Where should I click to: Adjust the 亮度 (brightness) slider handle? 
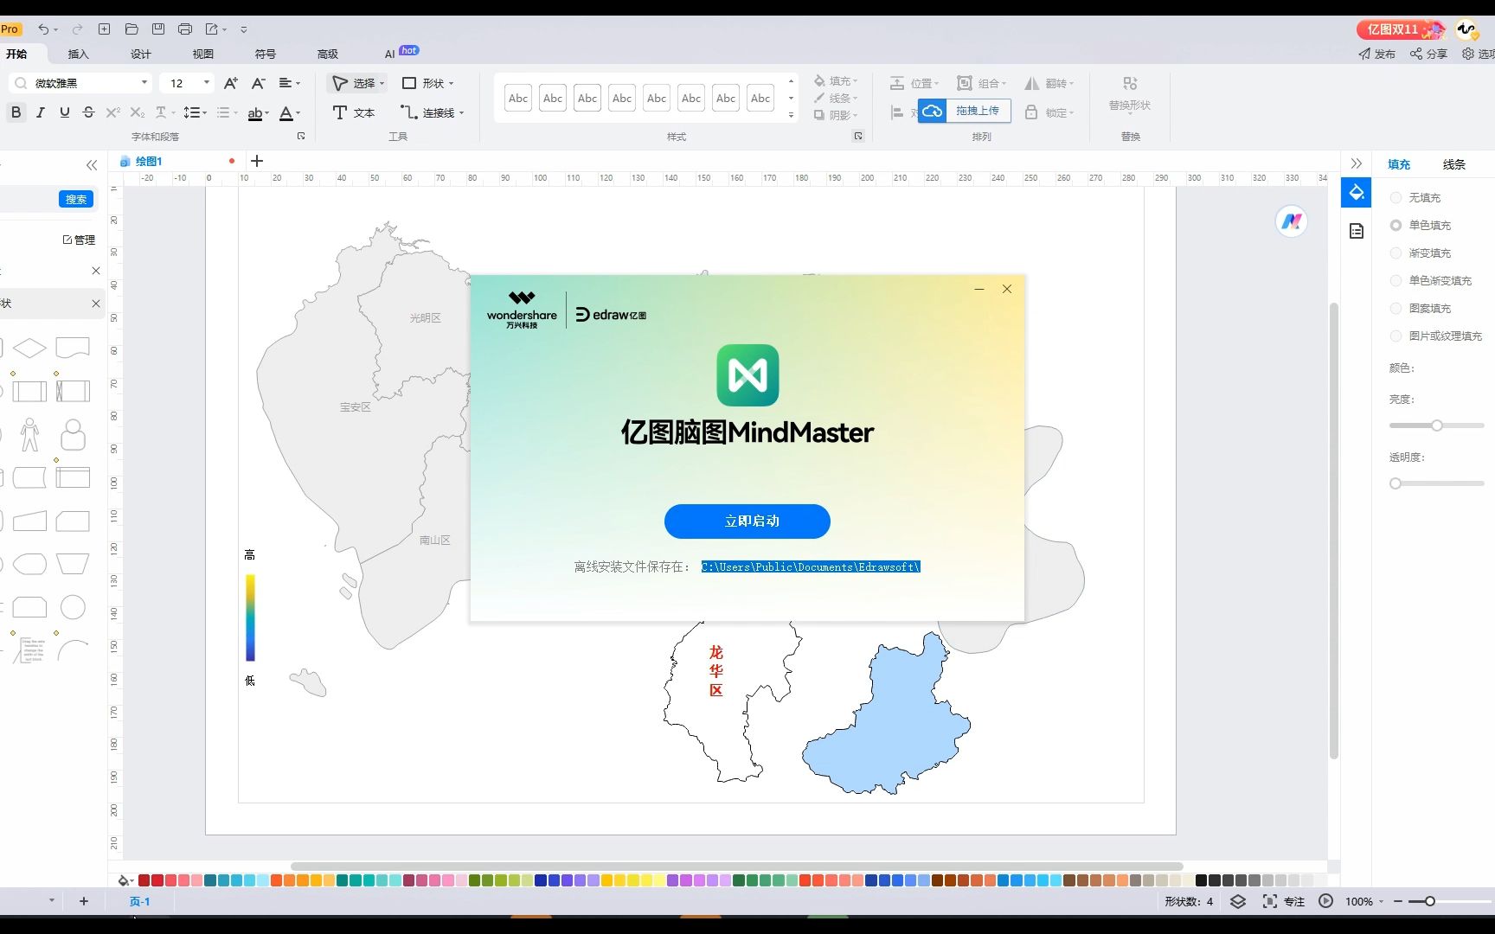[1436, 425]
